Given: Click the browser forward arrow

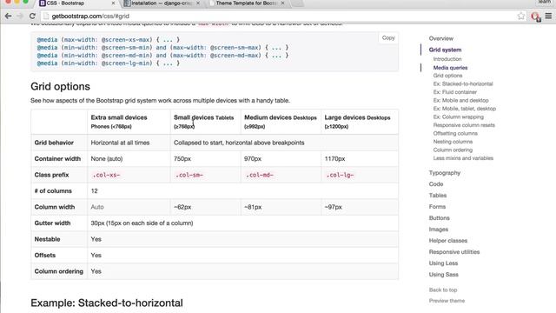Looking at the screenshot, I should click(20, 16).
